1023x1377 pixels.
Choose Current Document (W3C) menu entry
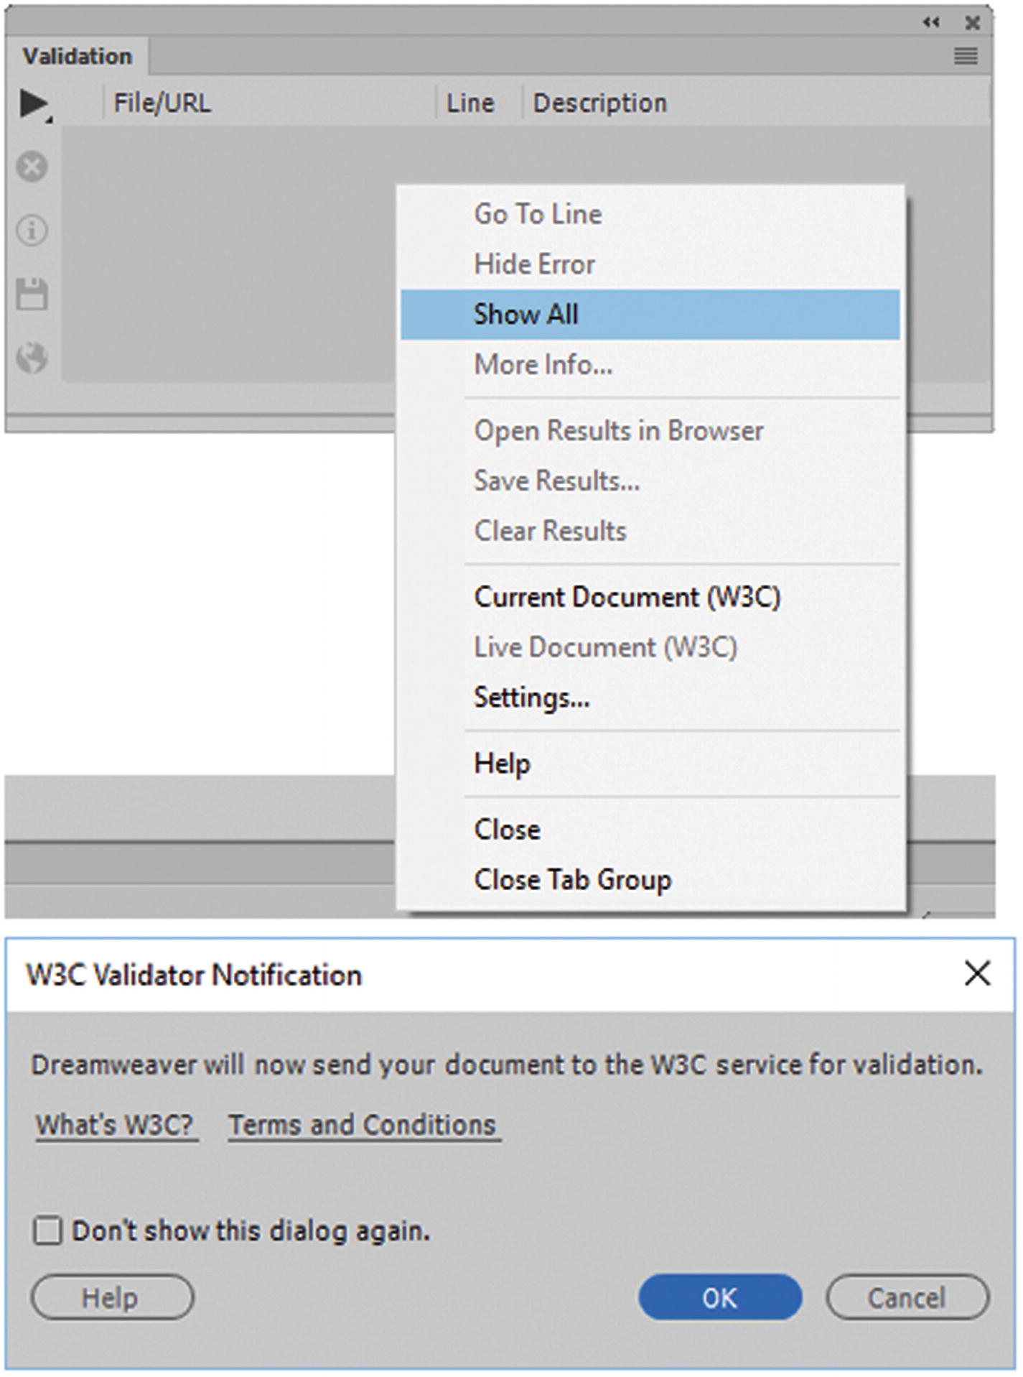click(627, 597)
